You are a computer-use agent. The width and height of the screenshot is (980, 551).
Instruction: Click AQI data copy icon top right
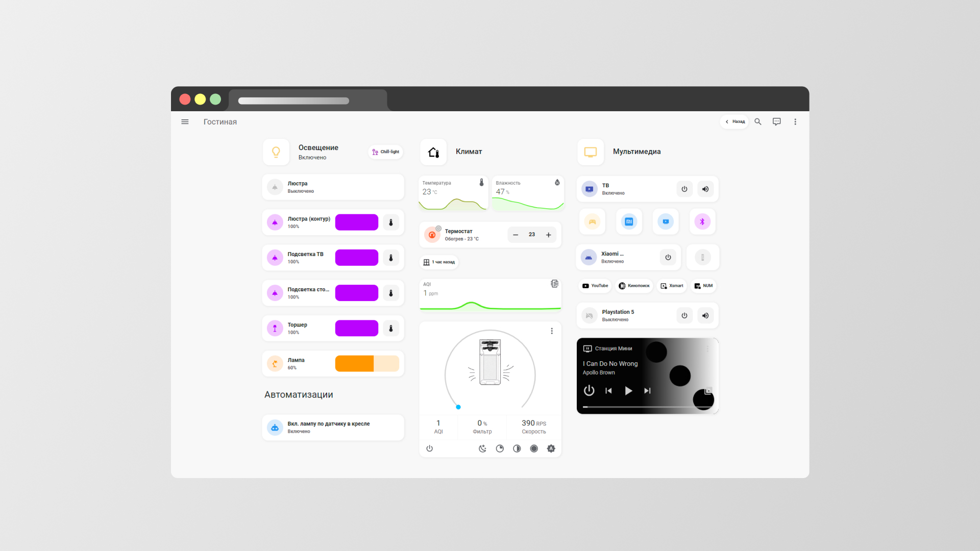coord(555,283)
